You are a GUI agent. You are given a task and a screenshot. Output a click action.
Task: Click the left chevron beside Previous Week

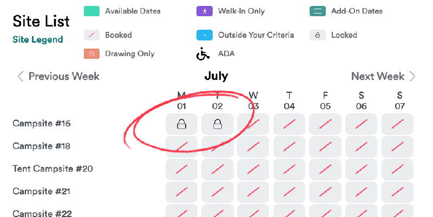click(x=21, y=76)
